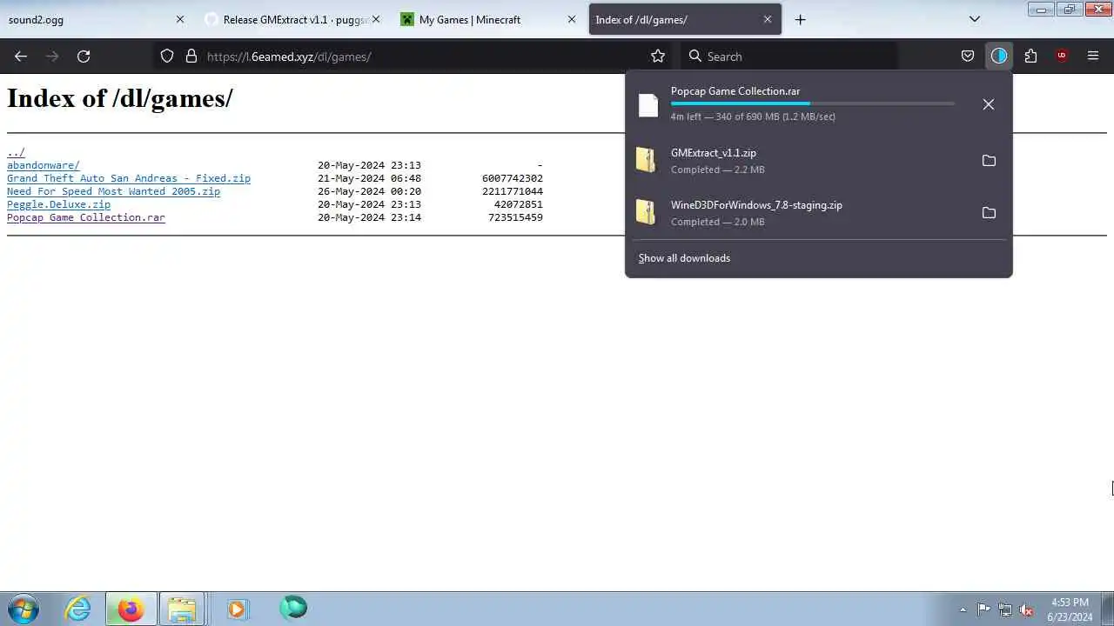The height and width of the screenshot is (626, 1114).
Task: Click Show all downloads
Action: click(x=684, y=258)
